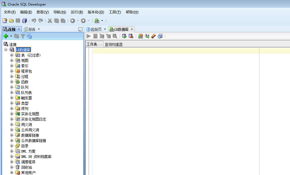The image size is (290, 175).
Task: Open the 查看(V) menu
Action: 43,12
